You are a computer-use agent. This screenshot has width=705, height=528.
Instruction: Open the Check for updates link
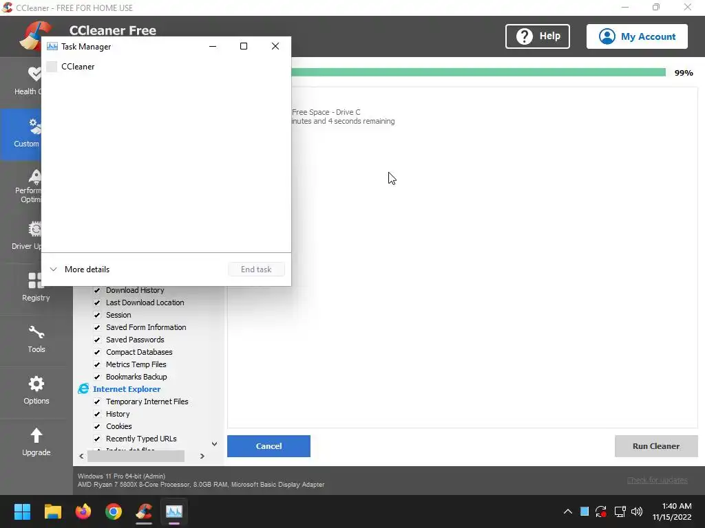[657, 481]
